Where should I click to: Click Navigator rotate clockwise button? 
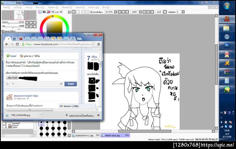[31, 26]
